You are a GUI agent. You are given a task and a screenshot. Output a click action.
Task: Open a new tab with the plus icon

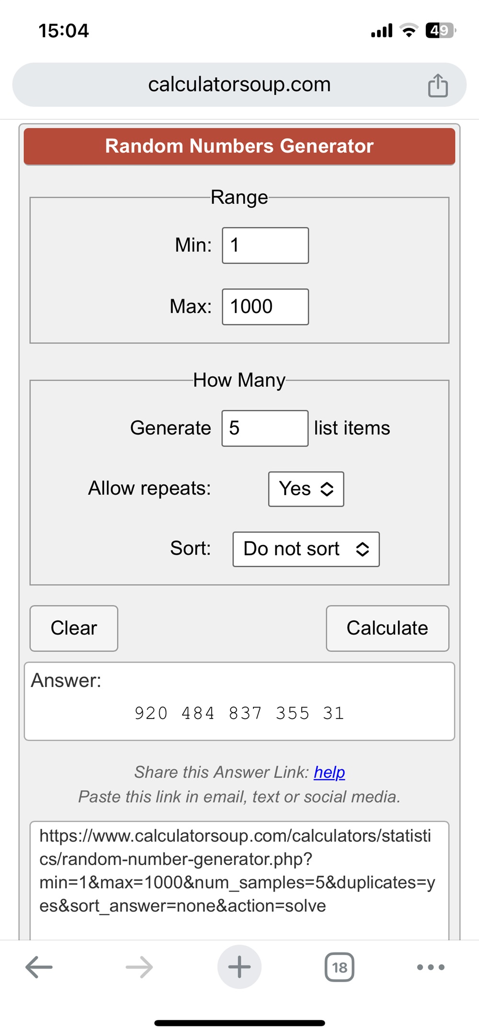239,967
